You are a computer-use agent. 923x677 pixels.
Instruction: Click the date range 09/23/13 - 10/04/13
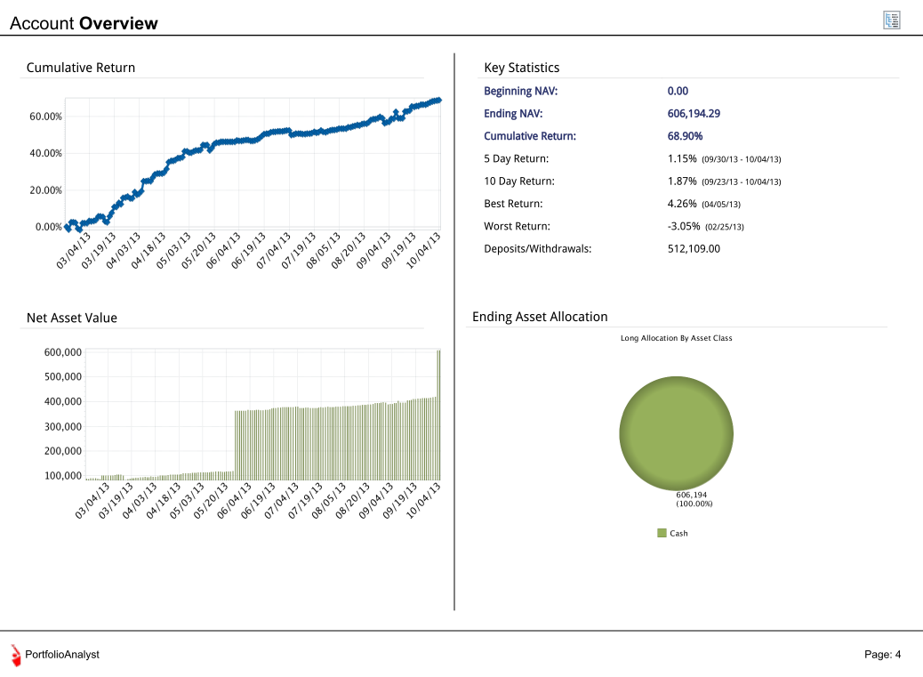click(741, 181)
